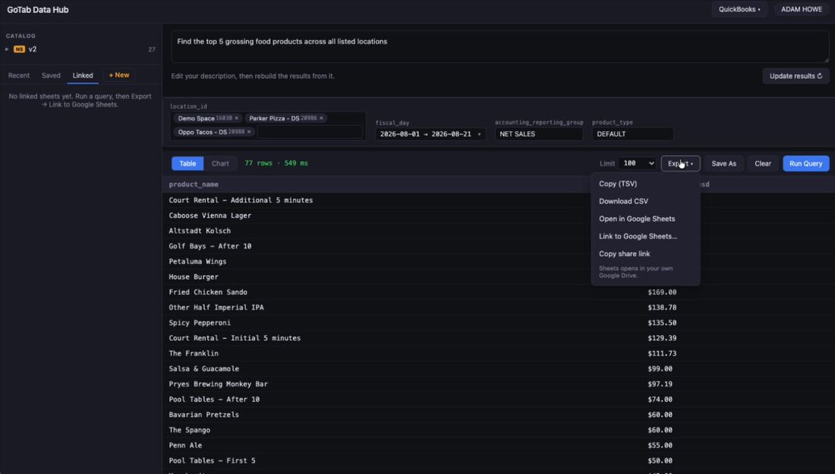Select the Golf Bays – After 10 row
Screen dimensions: 835x474
pos(499,246)
